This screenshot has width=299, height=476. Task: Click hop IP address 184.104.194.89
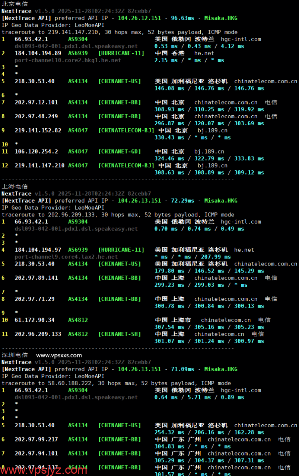coord(38,53)
